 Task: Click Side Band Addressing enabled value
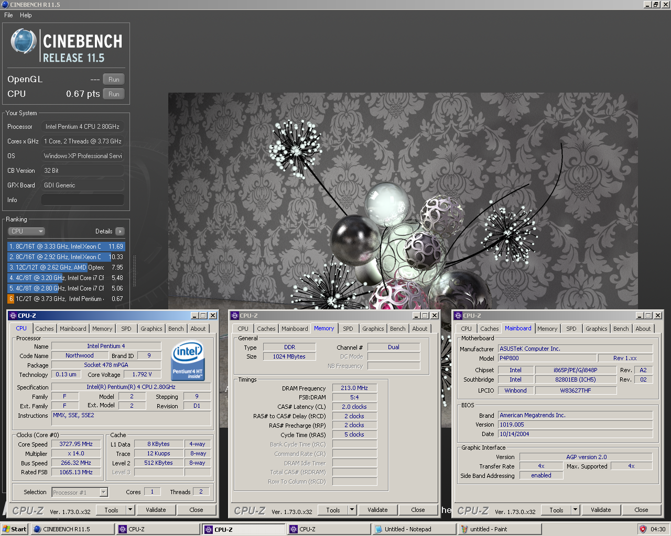(x=541, y=475)
